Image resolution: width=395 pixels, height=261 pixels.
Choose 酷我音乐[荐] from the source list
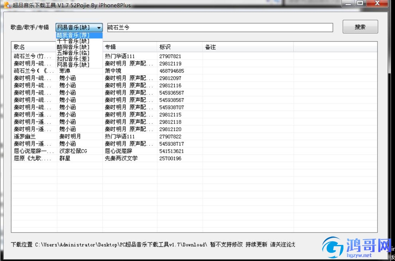click(79, 35)
